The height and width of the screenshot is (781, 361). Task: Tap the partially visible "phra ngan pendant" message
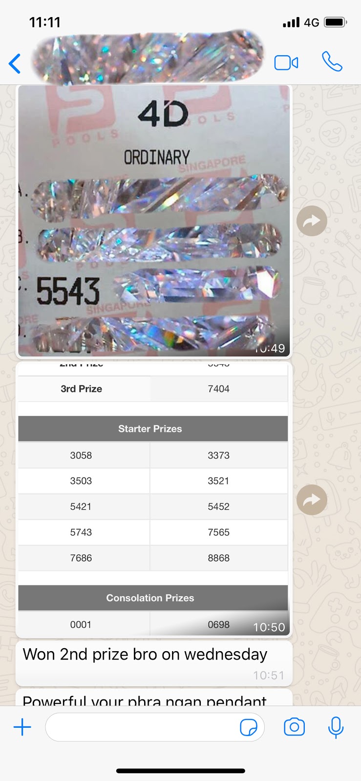[x=146, y=699]
